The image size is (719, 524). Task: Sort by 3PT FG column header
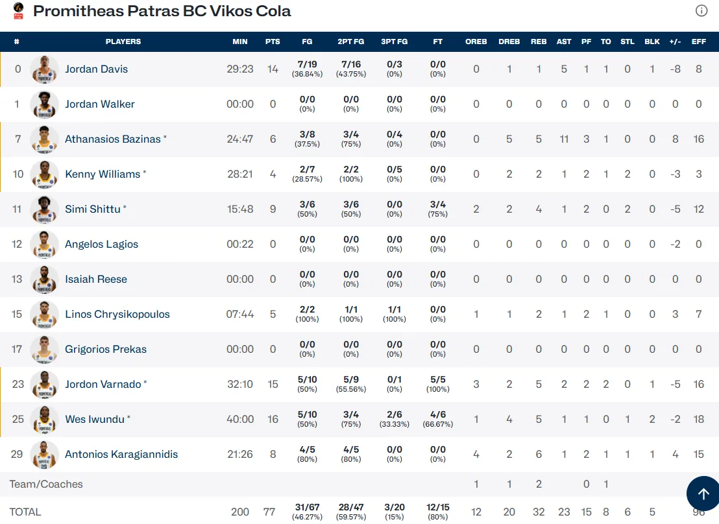click(395, 42)
